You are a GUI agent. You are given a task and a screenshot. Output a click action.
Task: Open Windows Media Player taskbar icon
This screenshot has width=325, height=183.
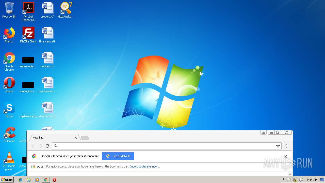(37, 180)
